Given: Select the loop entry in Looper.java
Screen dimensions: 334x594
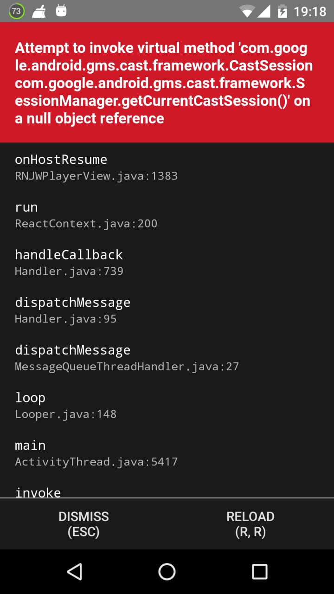Looking at the screenshot, I should coord(30,398).
